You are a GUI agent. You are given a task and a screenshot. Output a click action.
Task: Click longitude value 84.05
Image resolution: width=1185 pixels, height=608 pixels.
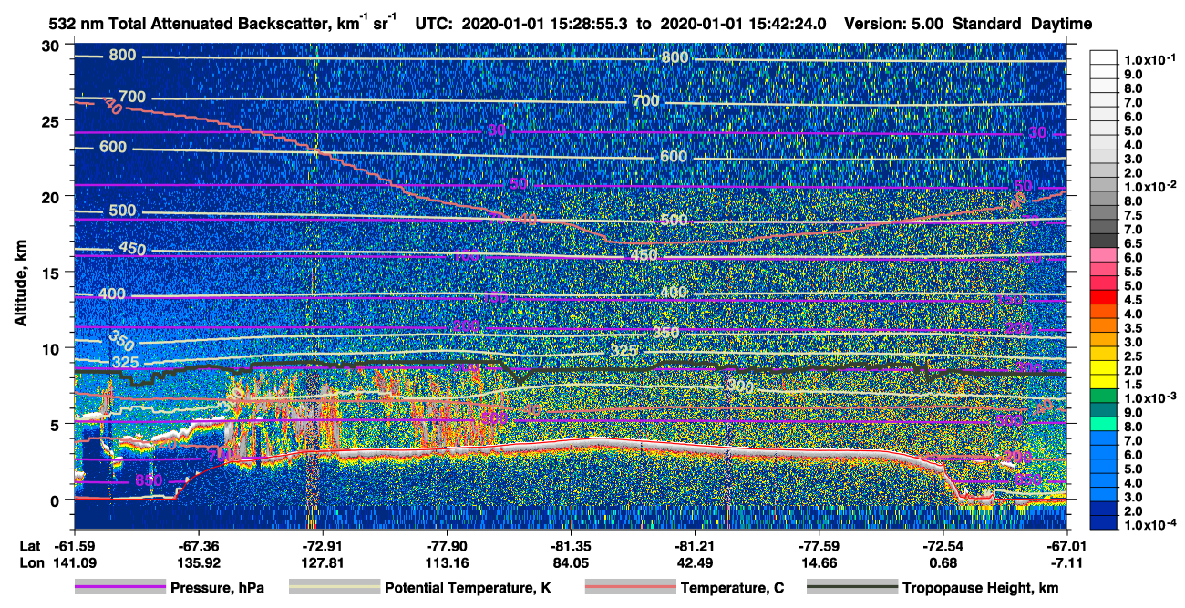click(x=571, y=562)
